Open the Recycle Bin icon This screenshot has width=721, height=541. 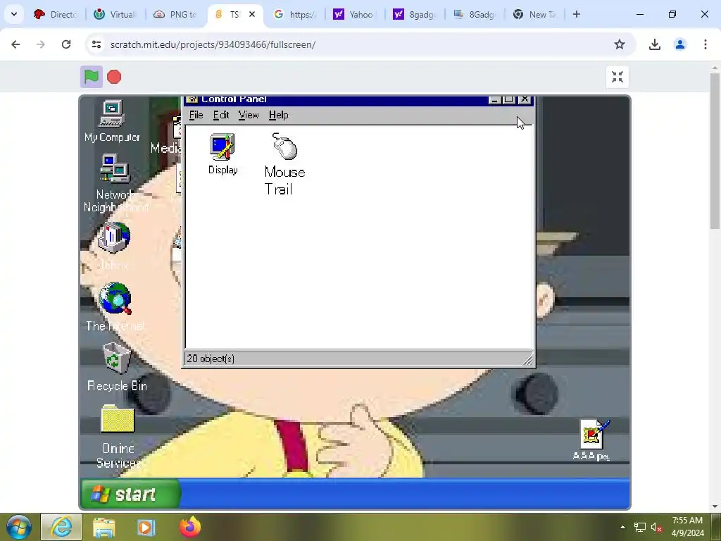click(x=117, y=367)
